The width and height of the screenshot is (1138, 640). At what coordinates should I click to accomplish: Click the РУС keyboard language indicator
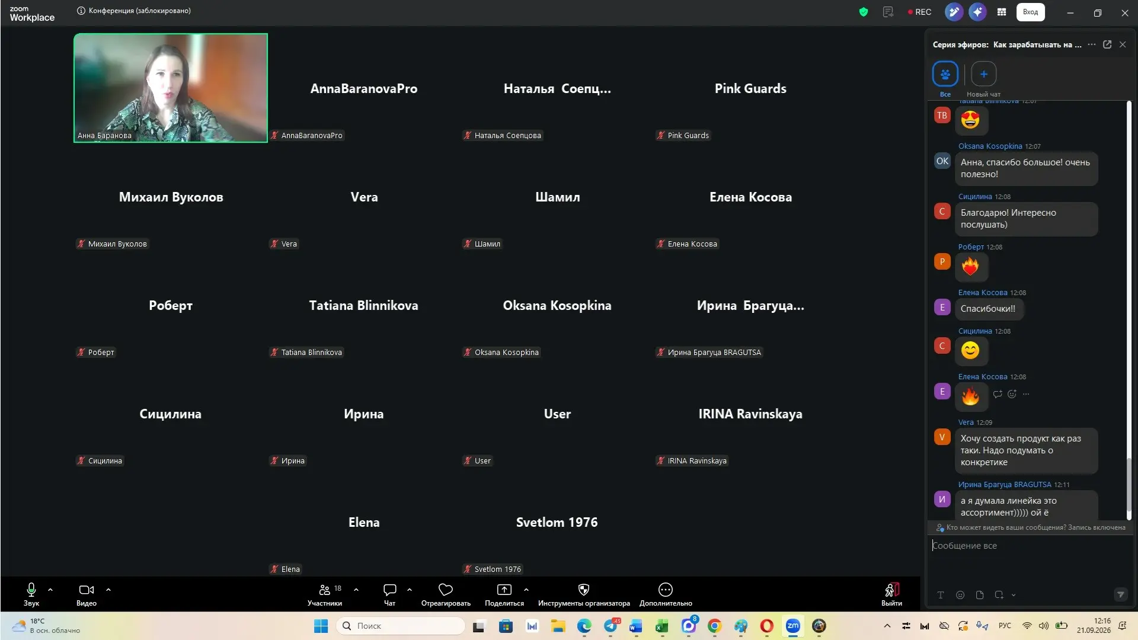pyautogui.click(x=1005, y=626)
